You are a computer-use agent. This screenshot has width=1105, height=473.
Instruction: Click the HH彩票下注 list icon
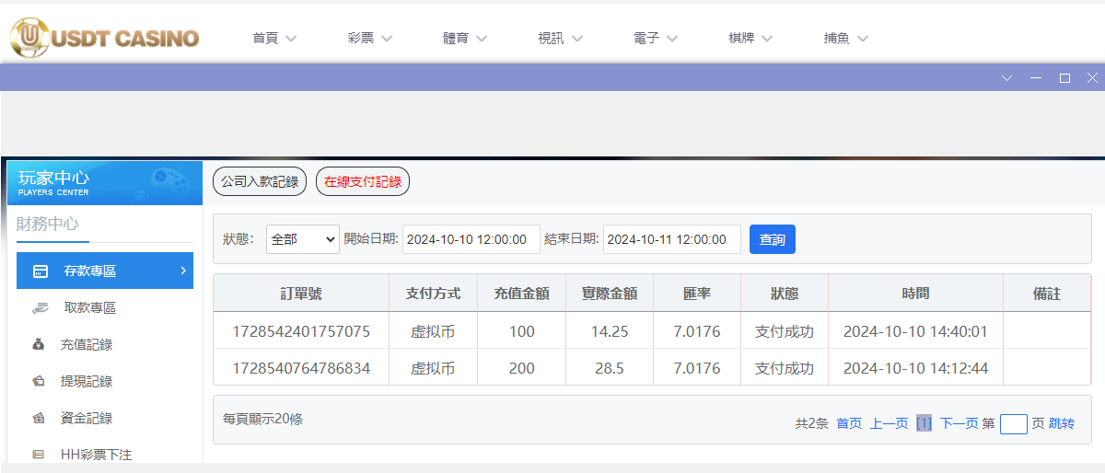pos(39,455)
